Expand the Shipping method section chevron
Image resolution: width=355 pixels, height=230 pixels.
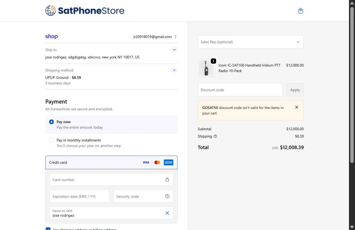(x=174, y=70)
